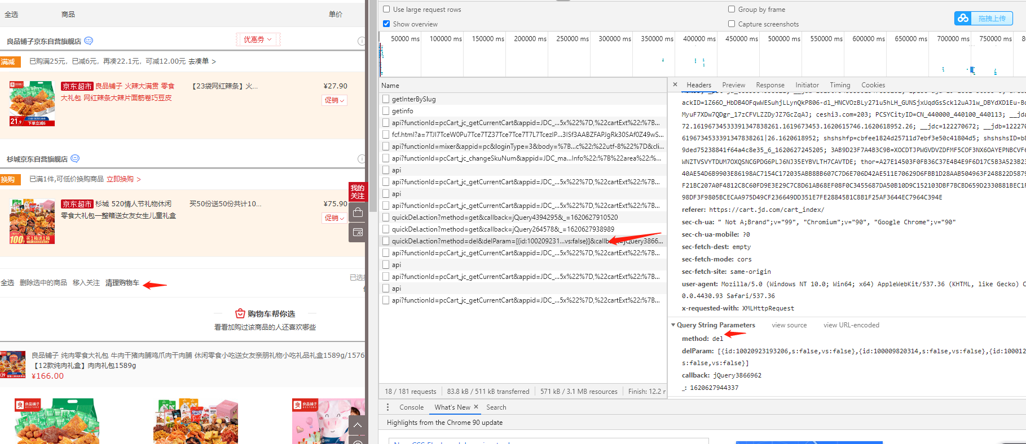The height and width of the screenshot is (444, 1026).
Task: Open the DevTools drawer three-dot menu
Action: click(387, 407)
